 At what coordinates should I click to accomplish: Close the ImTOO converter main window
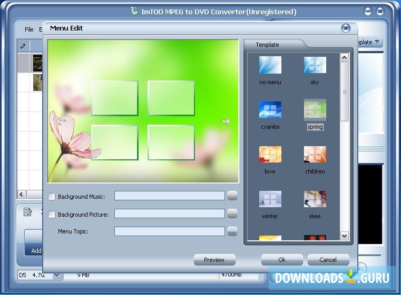coord(380,11)
